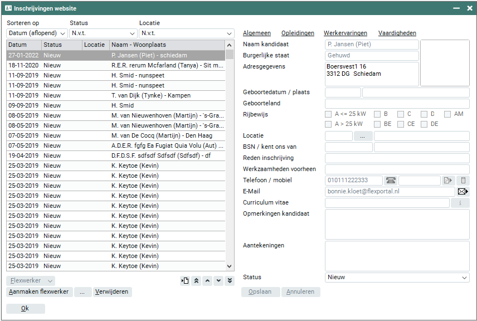Open the Werkervaringen tab
Screen dimensions: 477x321
[346, 33]
